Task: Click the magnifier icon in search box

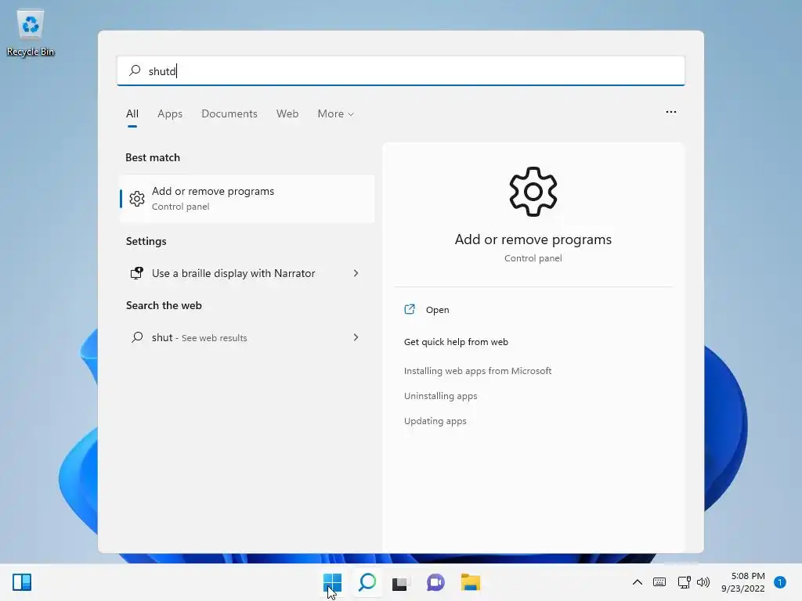Action: [x=135, y=70]
